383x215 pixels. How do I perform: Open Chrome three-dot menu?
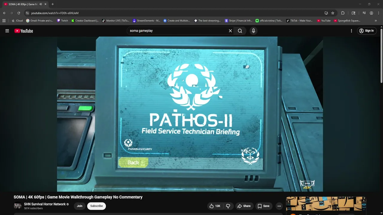click(x=379, y=13)
